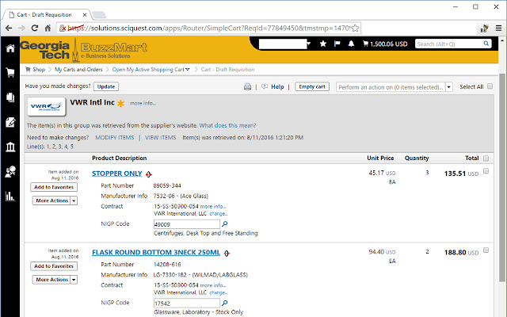Screen dimensions: 507x317
Task: Open the Shop cart icon in sidebar
Action: click(10, 73)
